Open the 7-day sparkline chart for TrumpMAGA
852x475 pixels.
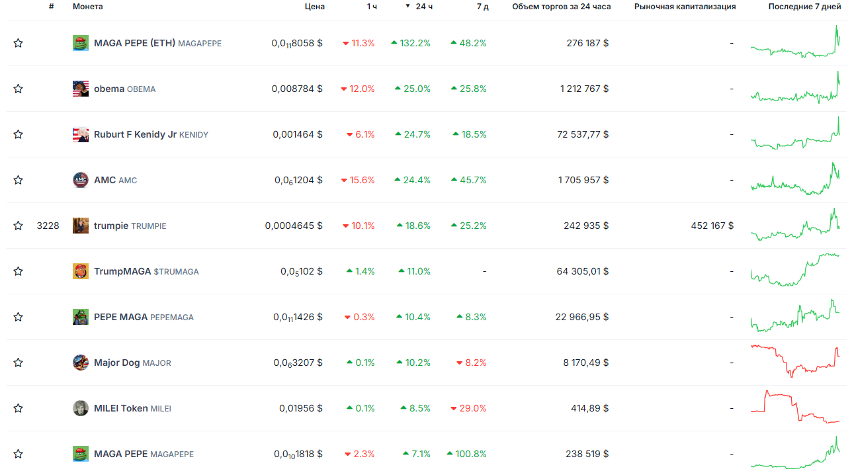tap(795, 270)
